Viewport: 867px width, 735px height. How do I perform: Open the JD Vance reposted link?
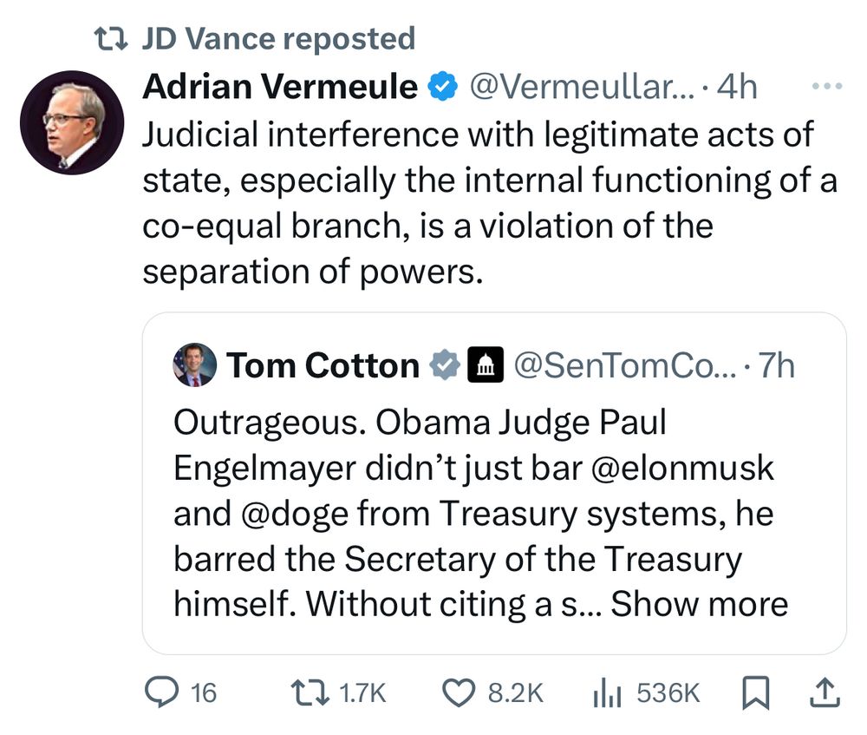[278, 39]
